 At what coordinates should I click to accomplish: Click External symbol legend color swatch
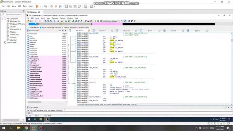click(x=78, y=28)
